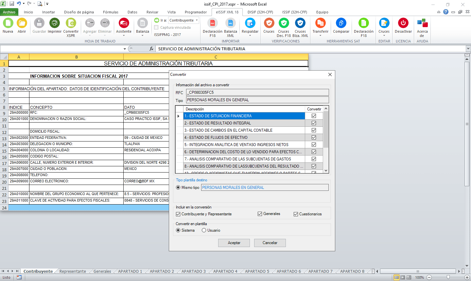This screenshot has height=281, width=471.
Task: Run Cruces Blza. XML verification
Action: point(300,23)
